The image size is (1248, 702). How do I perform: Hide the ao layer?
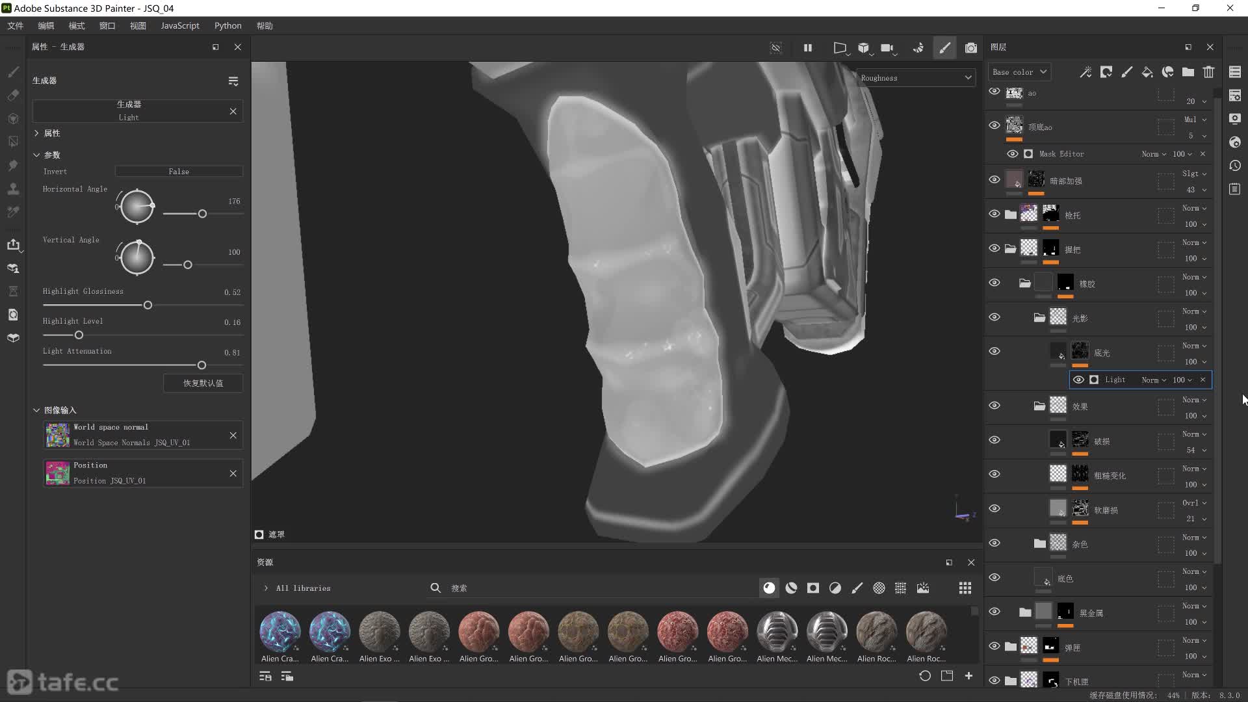click(x=994, y=92)
